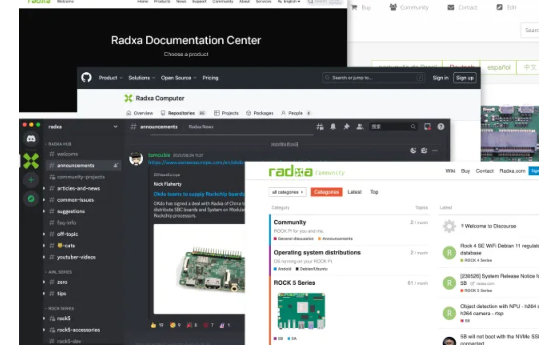Collapse RADXA HUB channel category

58,144
